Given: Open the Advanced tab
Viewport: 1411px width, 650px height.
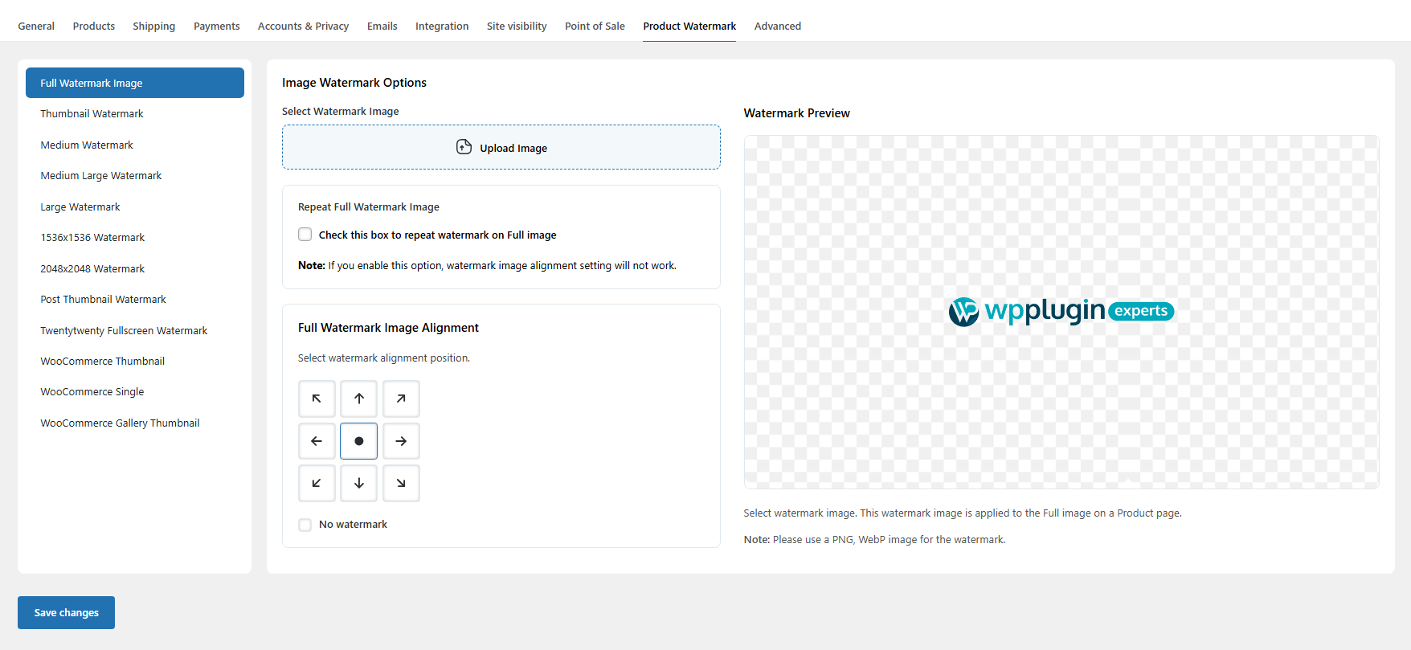Looking at the screenshot, I should (x=778, y=26).
